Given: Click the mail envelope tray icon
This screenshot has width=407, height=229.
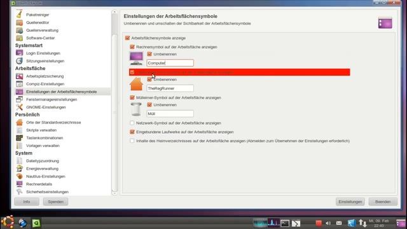Looking at the screenshot, I should pyautogui.click(x=339, y=223).
